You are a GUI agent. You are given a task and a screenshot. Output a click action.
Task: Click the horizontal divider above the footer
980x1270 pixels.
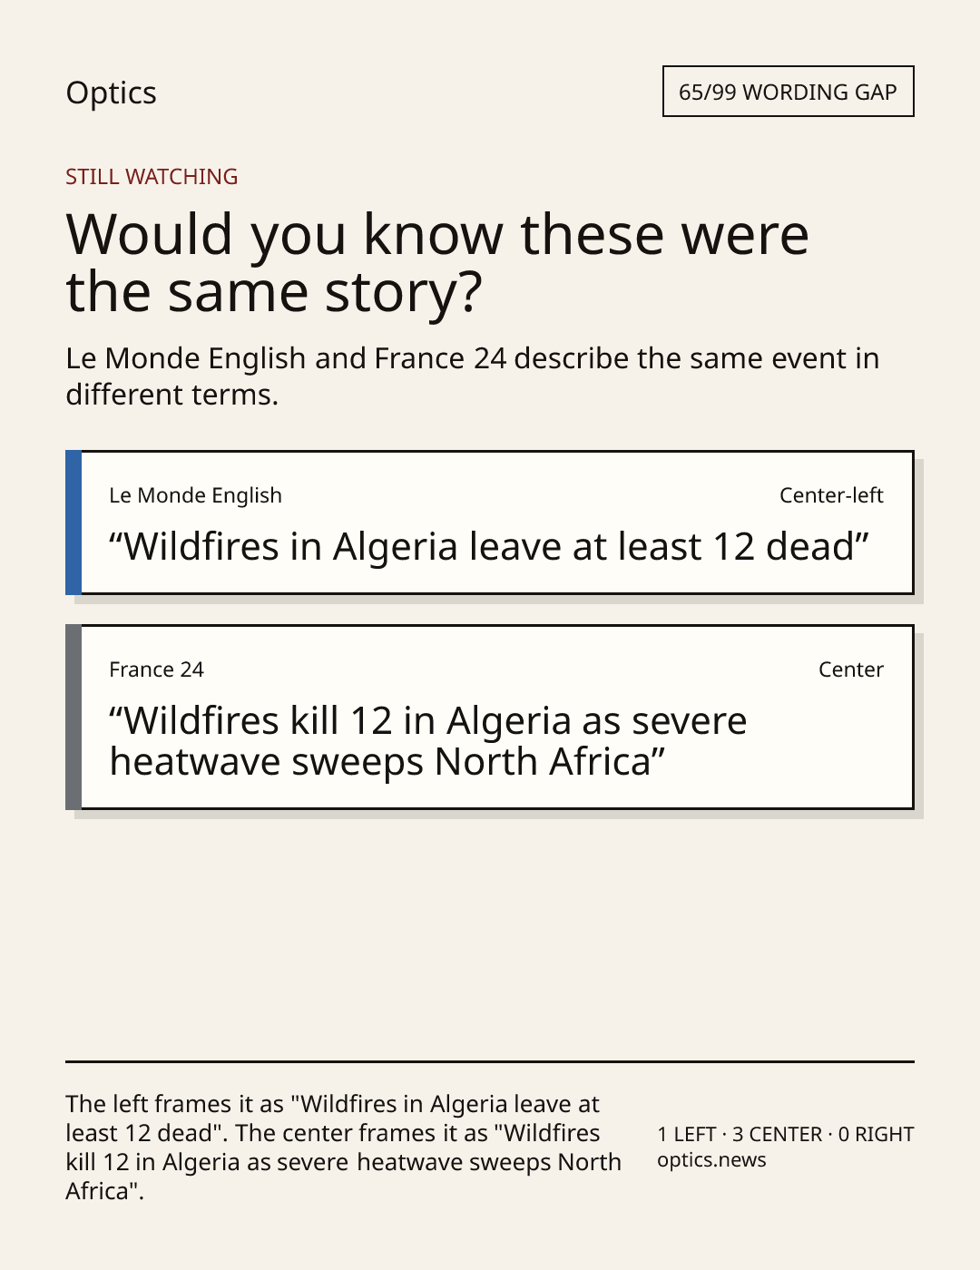(x=490, y=1061)
